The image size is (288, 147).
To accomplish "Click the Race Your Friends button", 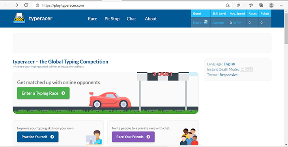I will tap(133, 137).
